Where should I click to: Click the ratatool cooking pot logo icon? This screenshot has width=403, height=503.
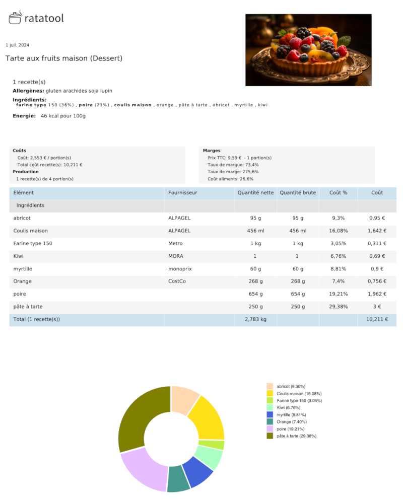click(16, 18)
